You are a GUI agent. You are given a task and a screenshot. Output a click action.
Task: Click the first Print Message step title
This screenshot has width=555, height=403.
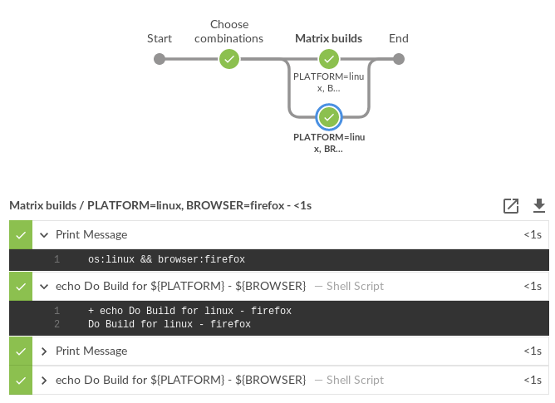tap(91, 235)
